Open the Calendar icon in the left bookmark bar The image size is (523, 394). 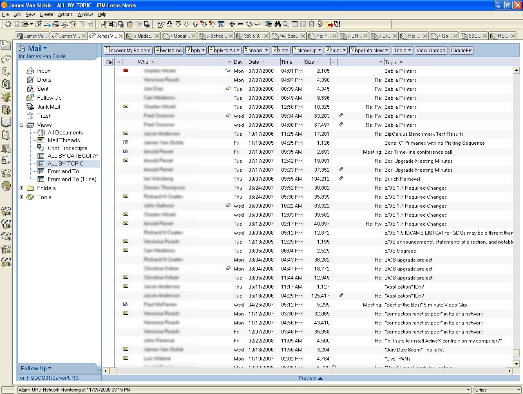pos(6,84)
